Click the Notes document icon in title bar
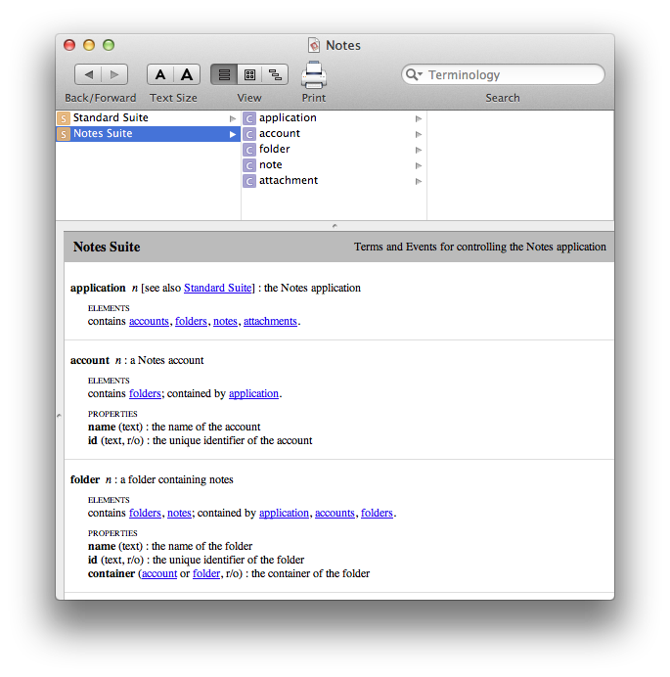This screenshot has height=677, width=670. pos(314,45)
